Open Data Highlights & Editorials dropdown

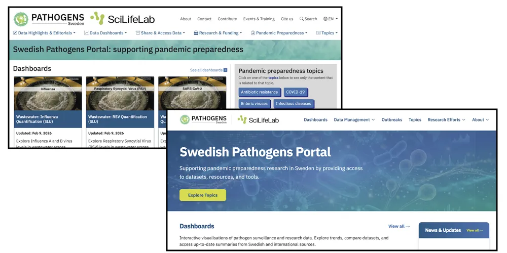(44, 33)
